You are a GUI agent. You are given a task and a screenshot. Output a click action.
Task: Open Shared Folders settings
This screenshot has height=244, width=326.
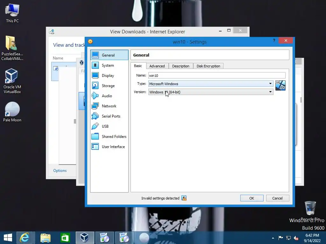point(109,137)
